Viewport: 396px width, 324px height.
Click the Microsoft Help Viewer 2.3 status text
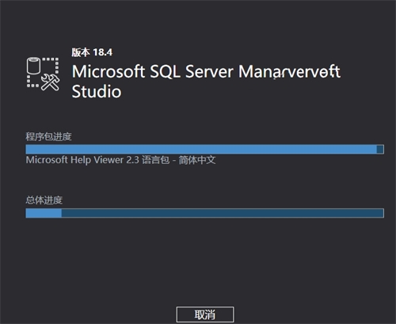click(x=82, y=160)
